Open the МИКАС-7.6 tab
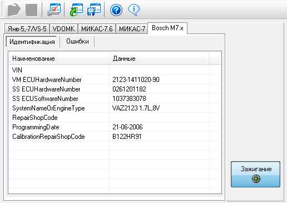This screenshot has height=203, width=287. (97, 29)
